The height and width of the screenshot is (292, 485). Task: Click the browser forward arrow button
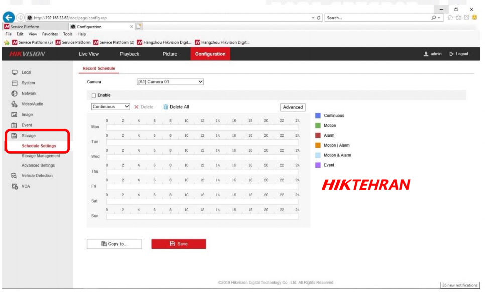(20, 18)
